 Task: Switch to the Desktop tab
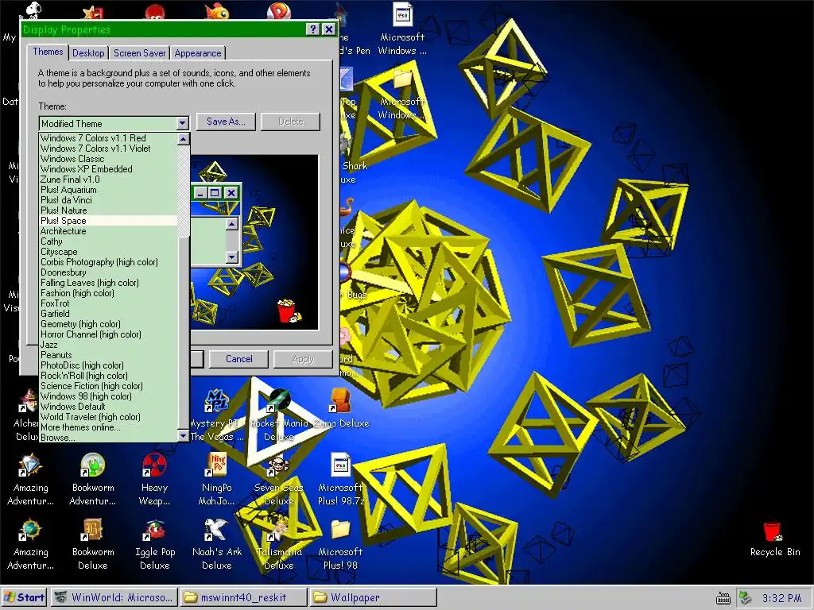click(x=88, y=53)
